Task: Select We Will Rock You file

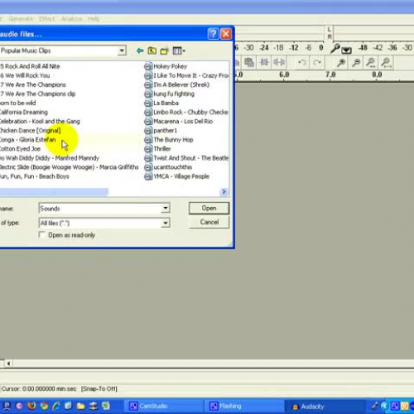Action: (x=25, y=75)
